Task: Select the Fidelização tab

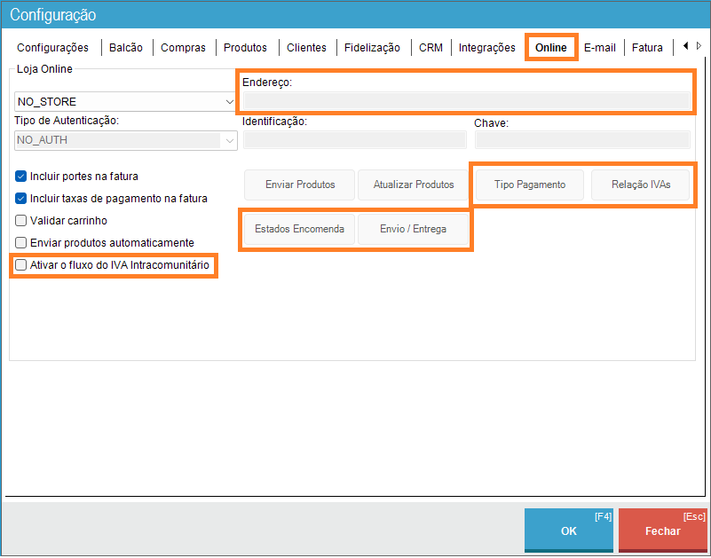Action: (372, 48)
